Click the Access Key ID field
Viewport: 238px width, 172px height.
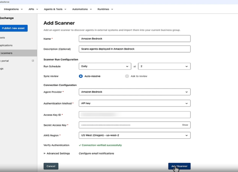pyautogui.click(x=134, y=115)
